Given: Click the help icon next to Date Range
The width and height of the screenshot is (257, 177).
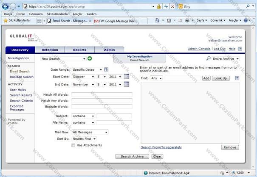Looking at the screenshot, I should [x=106, y=69].
